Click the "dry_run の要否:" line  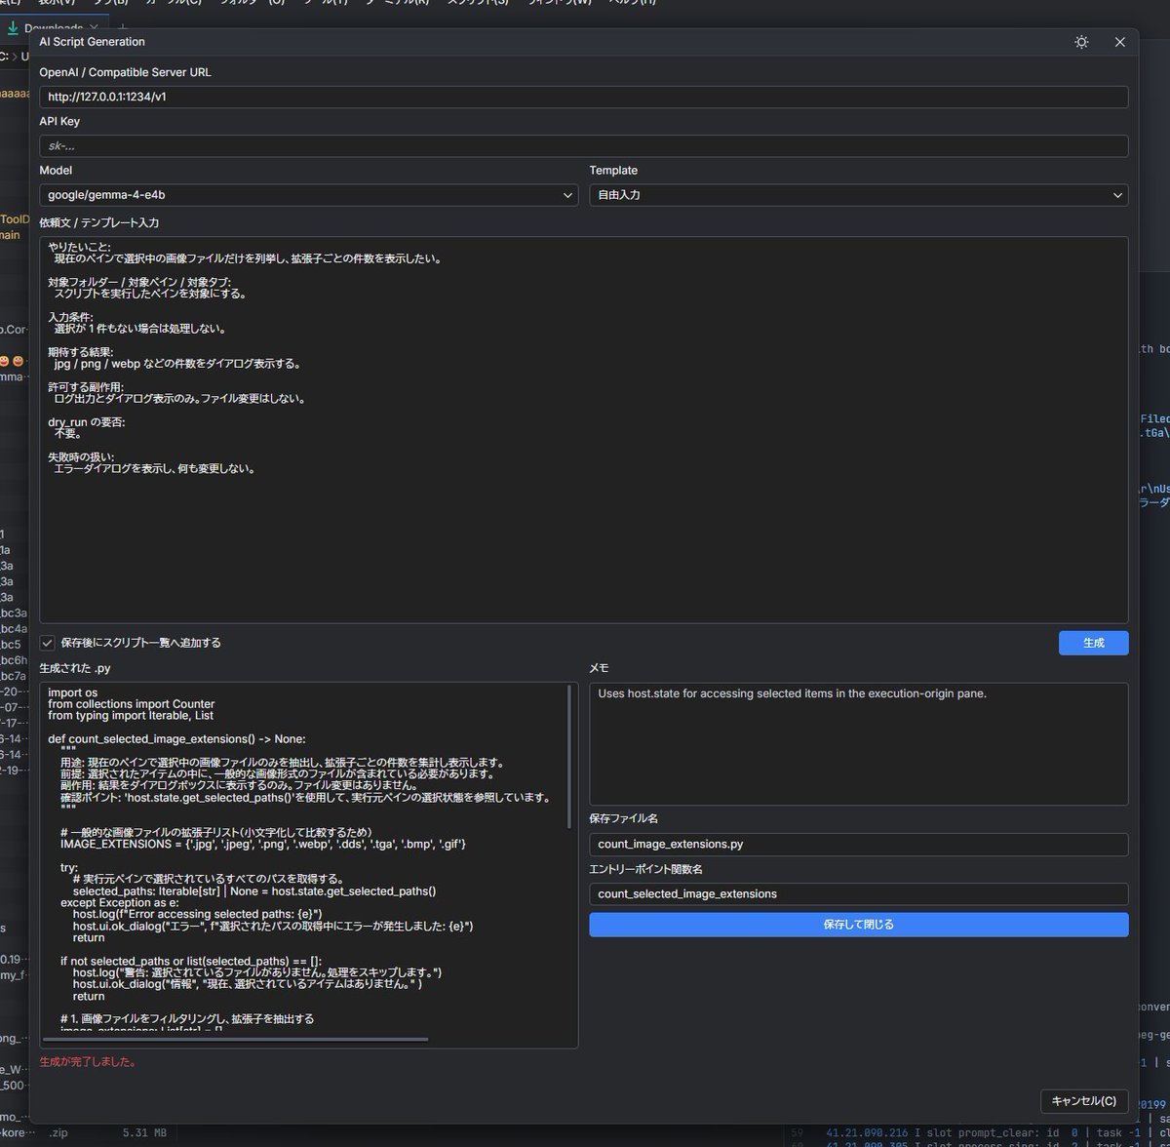pos(86,422)
